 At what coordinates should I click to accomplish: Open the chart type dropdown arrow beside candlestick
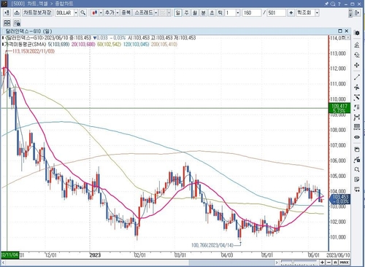point(101,12)
